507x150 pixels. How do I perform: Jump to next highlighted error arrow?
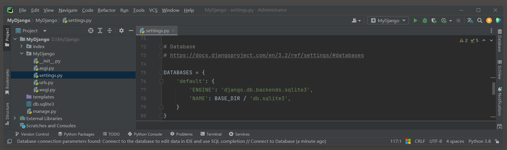(x=491, y=41)
